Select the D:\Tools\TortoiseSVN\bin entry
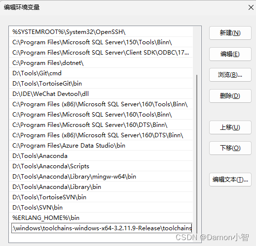256x246 pixels. pyautogui.click(x=101, y=197)
